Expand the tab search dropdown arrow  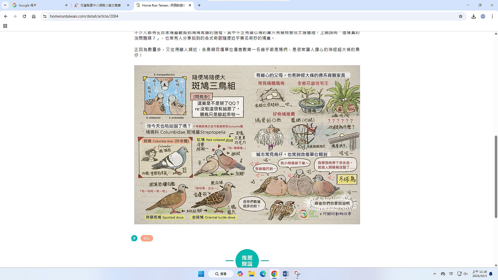tap(5, 5)
